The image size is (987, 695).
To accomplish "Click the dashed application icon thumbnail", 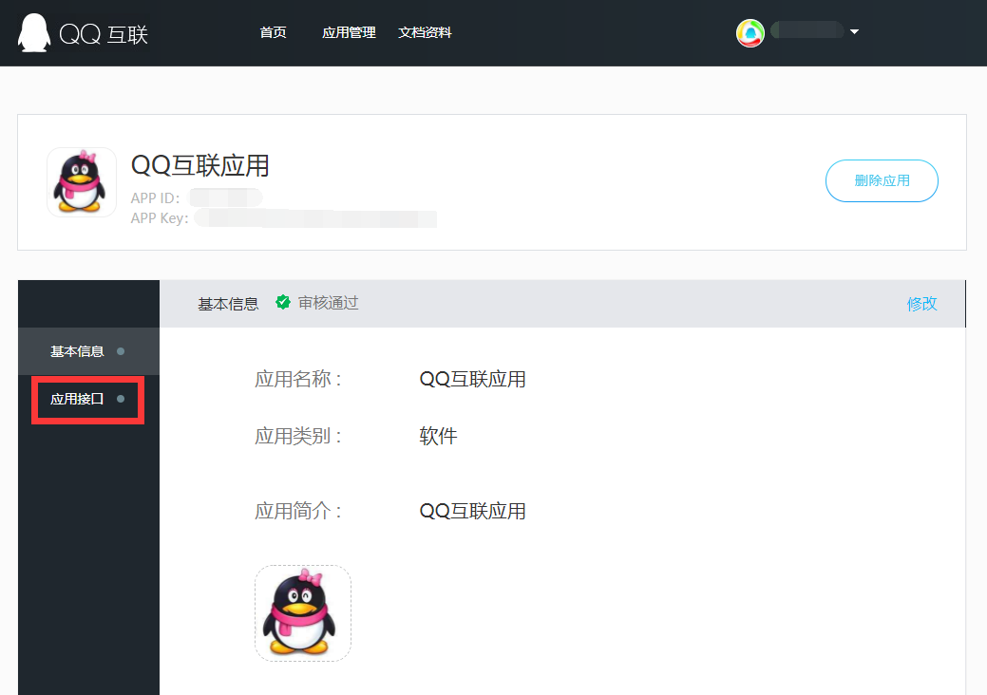I will coord(303,613).
